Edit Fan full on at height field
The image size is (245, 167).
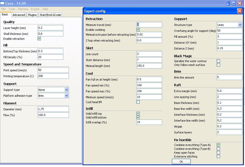click(x=149, y=80)
